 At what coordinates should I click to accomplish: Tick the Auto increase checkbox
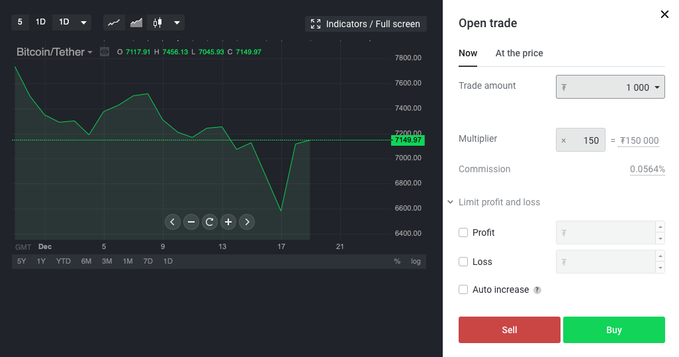tap(463, 289)
